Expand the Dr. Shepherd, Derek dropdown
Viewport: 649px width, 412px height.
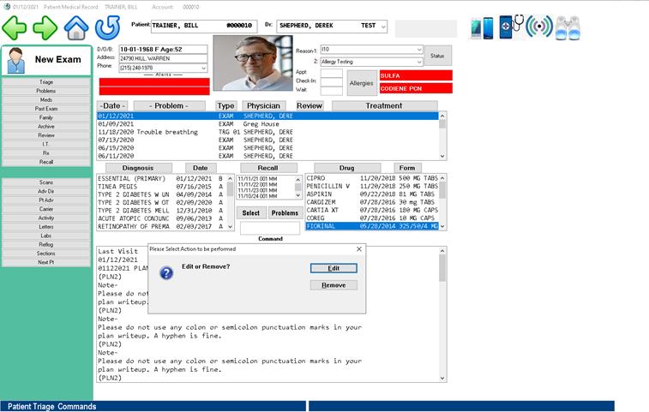click(382, 27)
